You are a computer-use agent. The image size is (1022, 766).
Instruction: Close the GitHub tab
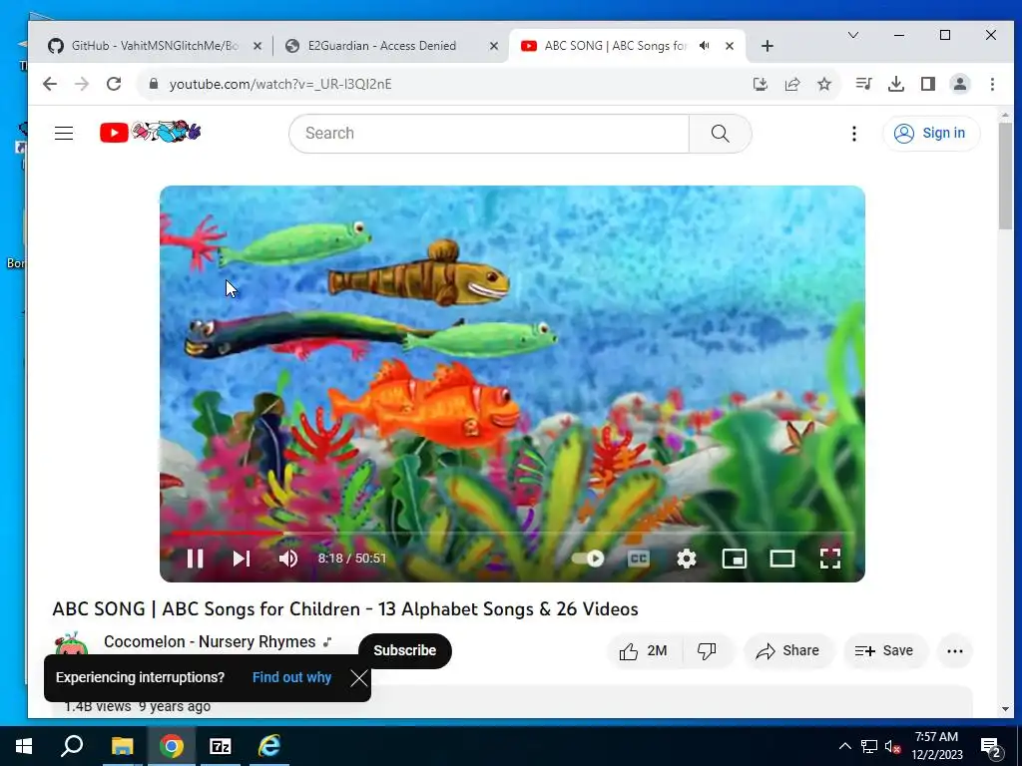257,46
